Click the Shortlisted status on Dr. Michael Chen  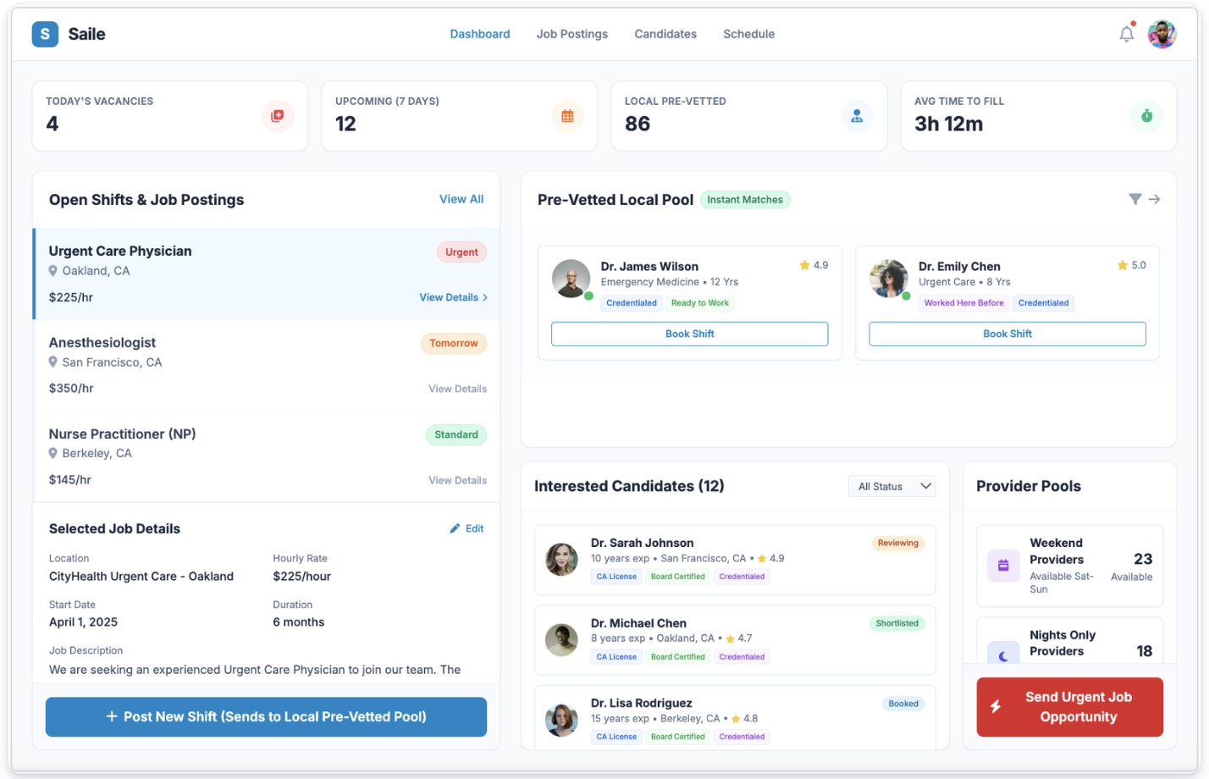(897, 623)
